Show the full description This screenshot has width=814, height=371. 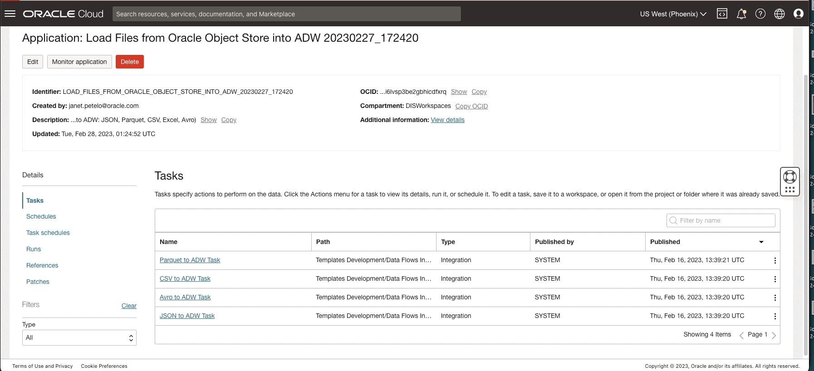[x=209, y=120]
